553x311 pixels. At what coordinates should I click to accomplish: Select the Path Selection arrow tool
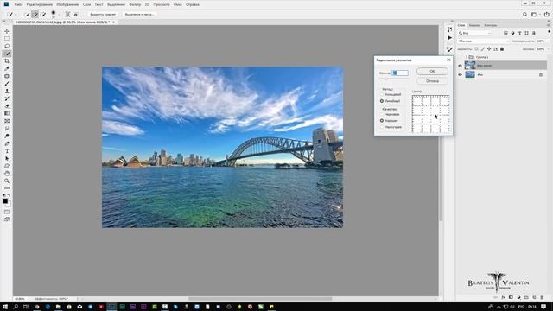7,158
